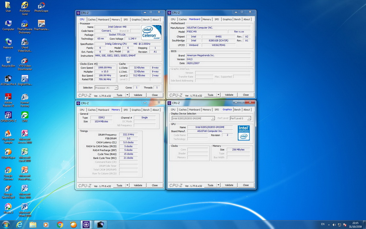Click the CPU-Z button in the taskbar
This screenshot has width=366, height=229.
(86, 224)
